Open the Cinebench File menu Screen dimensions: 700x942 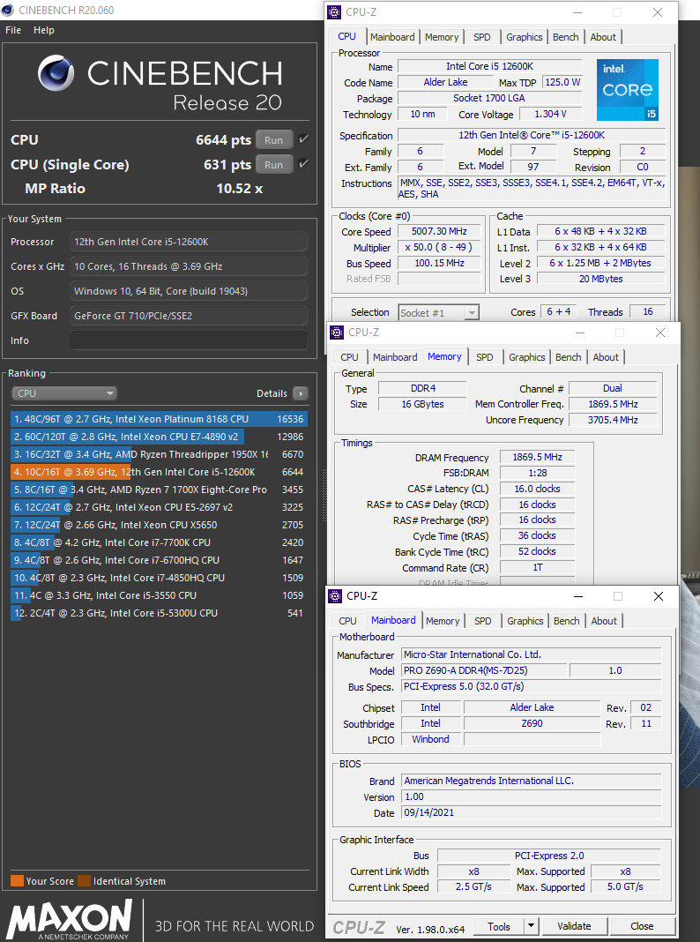pyautogui.click(x=13, y=30)
